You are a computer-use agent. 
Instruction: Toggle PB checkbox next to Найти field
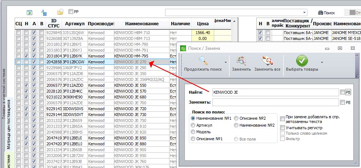(x=342, y=92)
